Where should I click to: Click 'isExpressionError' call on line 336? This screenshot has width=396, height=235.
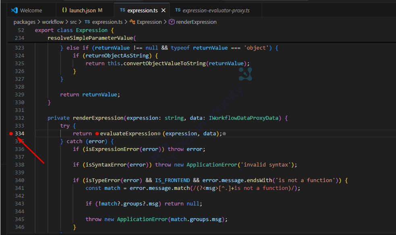(112, 149)
